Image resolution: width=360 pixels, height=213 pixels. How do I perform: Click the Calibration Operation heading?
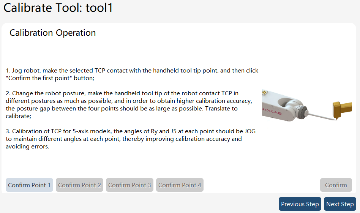52,33
